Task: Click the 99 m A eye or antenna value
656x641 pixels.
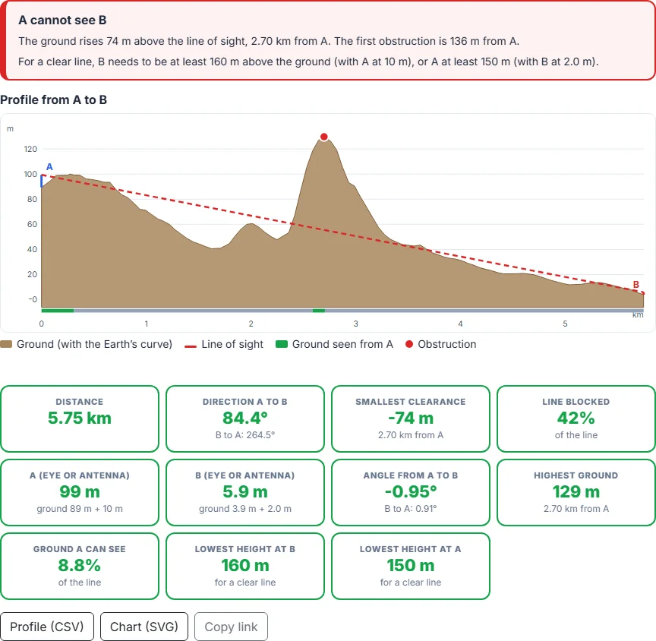Action: pyautogui.click(x=80, y=491)
